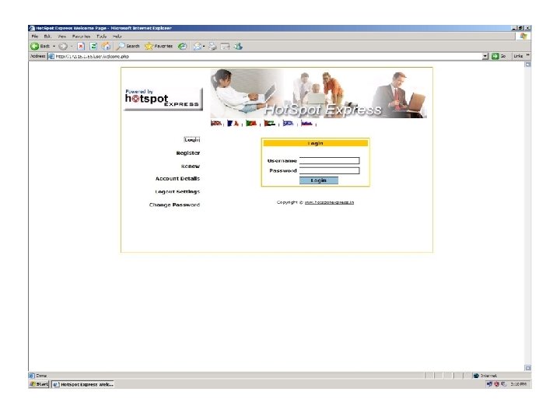Click the Internet Explorer title bar icon
Screen dimensions: 560x420
point(32,28)
